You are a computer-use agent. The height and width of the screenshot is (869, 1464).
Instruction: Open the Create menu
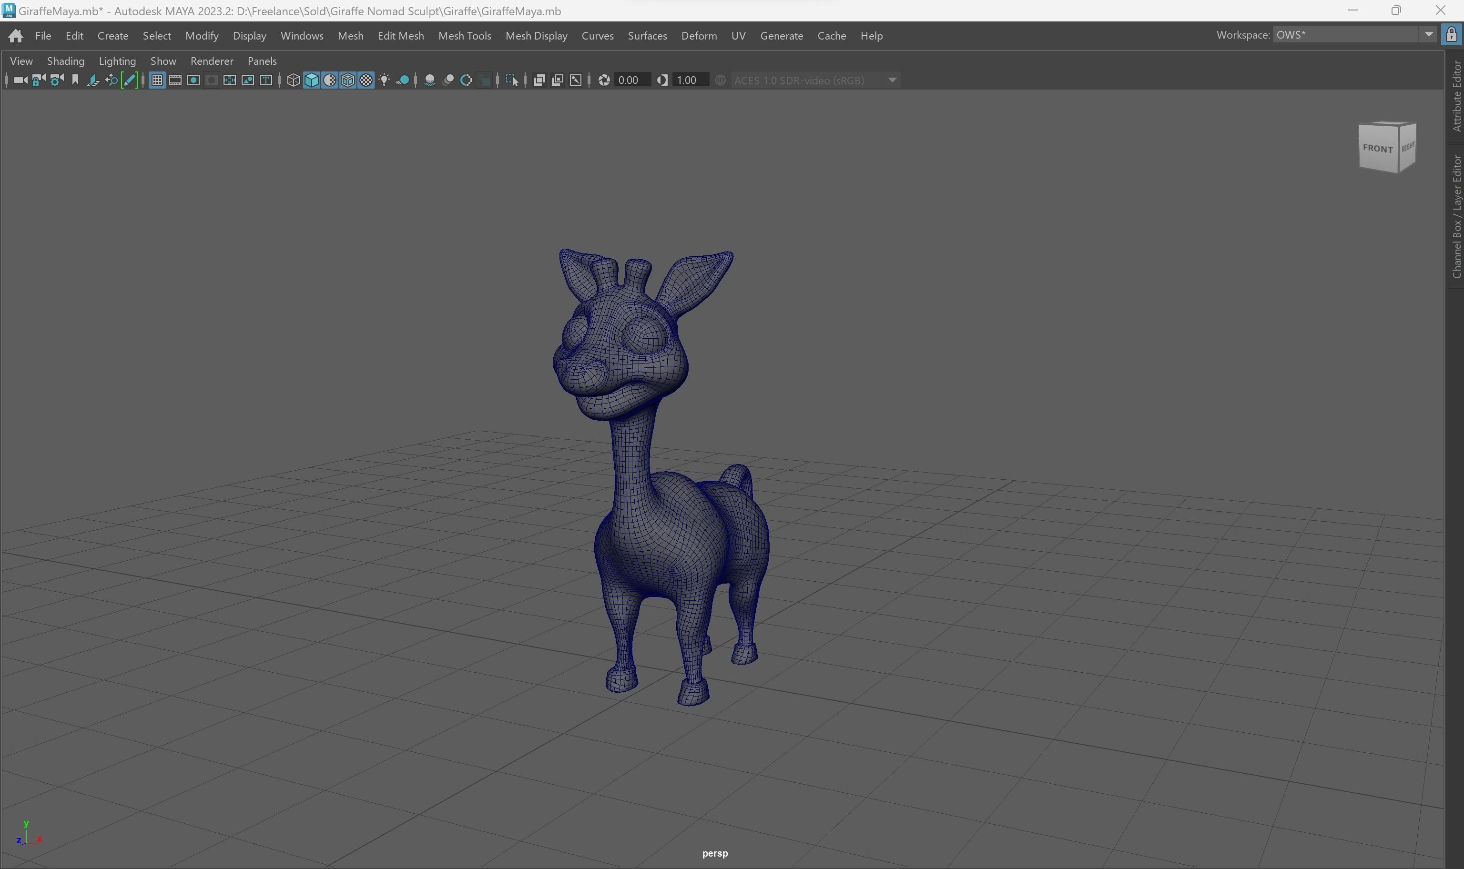[x=113, y=36]
